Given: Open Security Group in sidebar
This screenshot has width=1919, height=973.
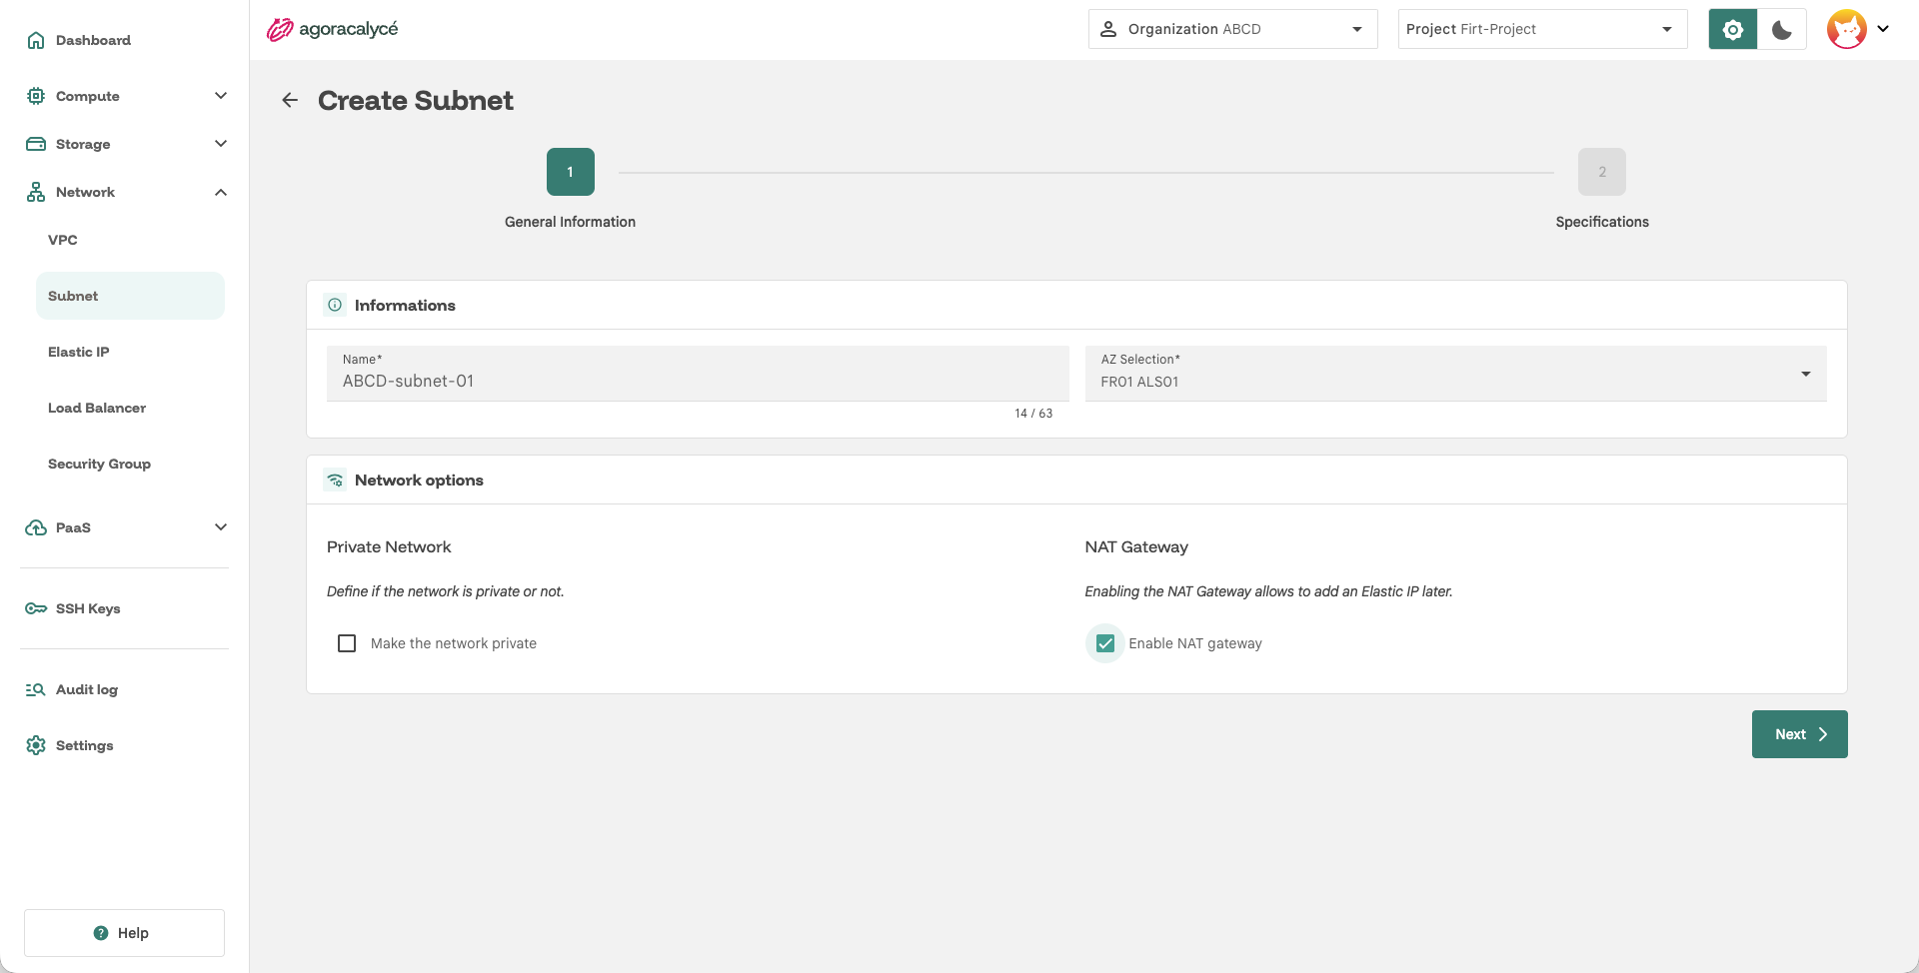Looking at the screenshot, I should pos(130,464).
